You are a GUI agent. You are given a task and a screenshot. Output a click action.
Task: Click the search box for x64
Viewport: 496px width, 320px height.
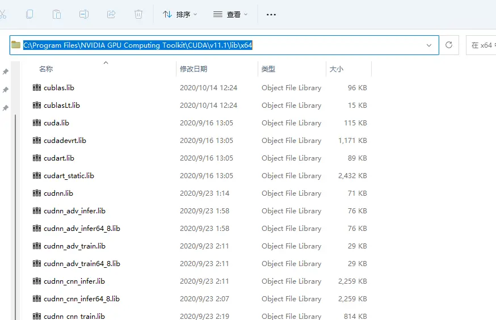click(x=481, y=45)
